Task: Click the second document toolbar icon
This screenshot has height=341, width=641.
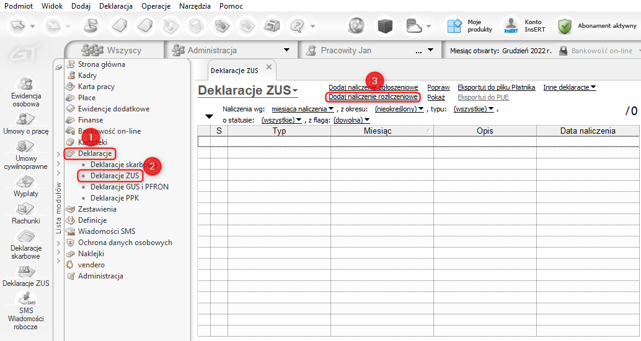Action: (x=145, y=26)
